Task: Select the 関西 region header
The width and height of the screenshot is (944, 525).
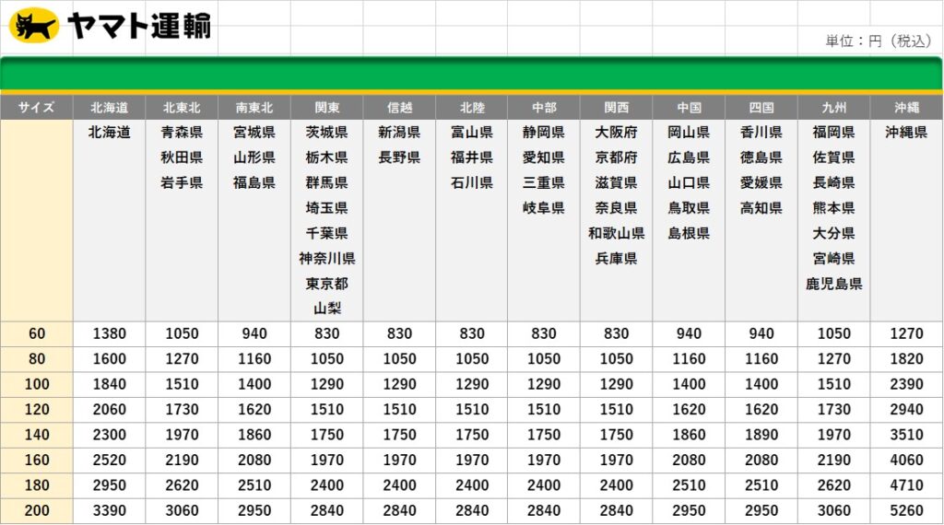Action: 617,108
